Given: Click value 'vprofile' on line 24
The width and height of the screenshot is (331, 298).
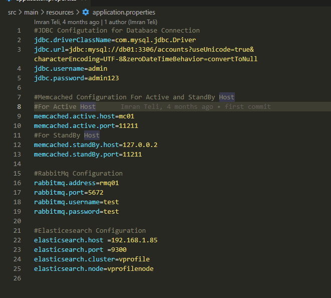Looking at the screenshot, I should 134,259.
